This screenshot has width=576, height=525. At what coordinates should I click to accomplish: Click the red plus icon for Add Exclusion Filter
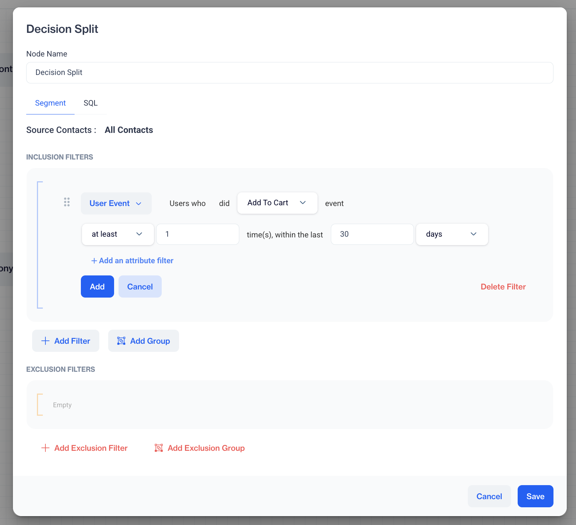tap(45, 448)
